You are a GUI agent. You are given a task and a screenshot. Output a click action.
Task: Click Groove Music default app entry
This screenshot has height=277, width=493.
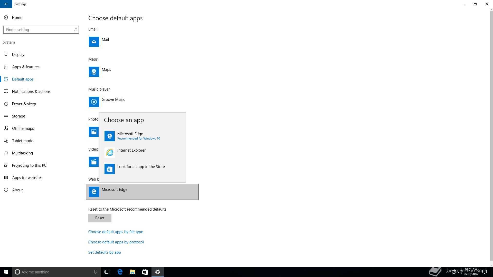(142, 102)
